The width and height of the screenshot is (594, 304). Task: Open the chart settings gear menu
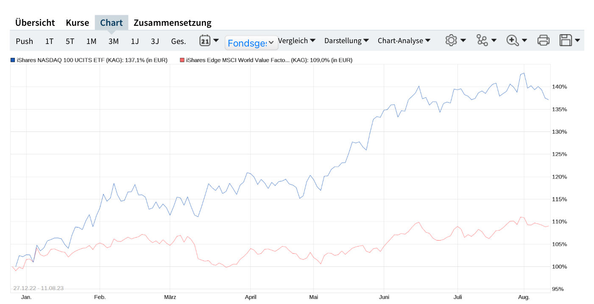tap(451, 41)
